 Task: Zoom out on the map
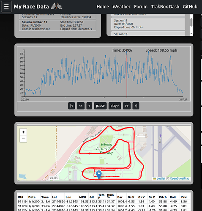click(x=23, y=139)
